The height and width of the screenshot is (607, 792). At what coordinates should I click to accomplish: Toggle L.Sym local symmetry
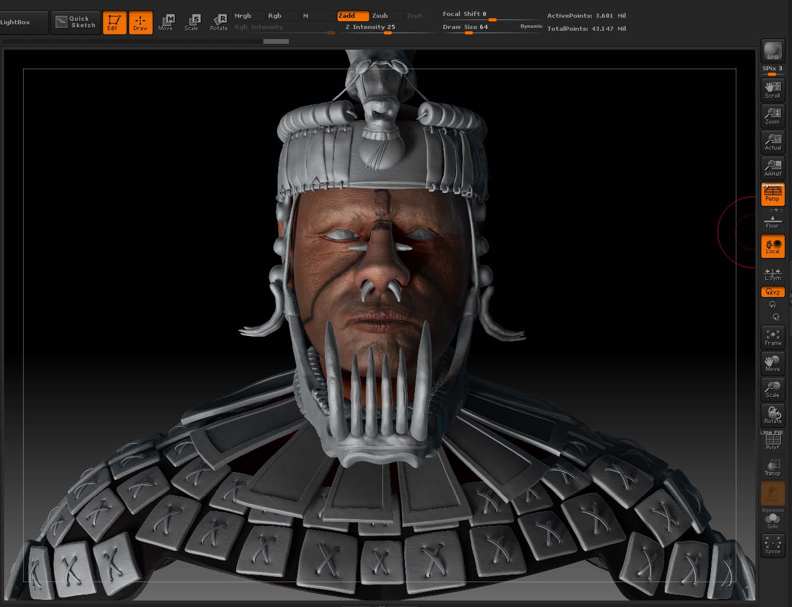pos(772,274)
